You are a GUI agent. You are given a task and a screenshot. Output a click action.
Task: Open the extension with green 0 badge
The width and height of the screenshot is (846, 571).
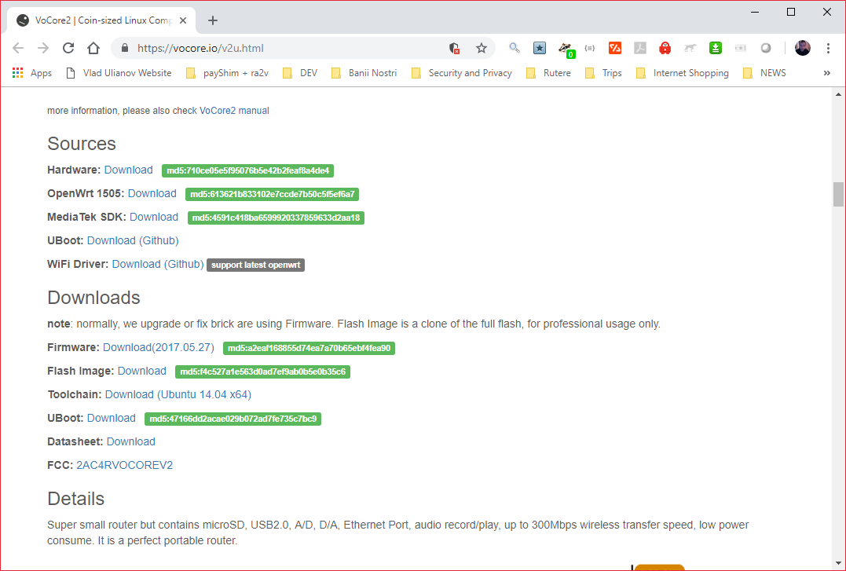click(x=566, y=49)
